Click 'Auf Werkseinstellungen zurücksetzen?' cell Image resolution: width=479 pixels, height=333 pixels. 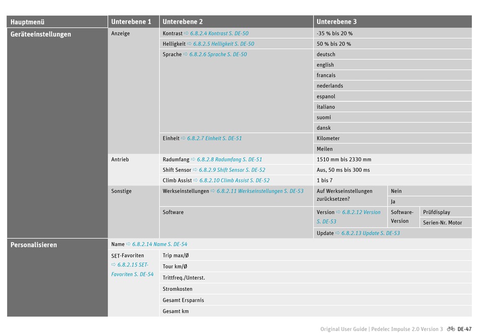click(350, 196)
